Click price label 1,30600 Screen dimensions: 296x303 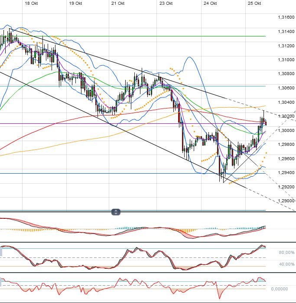pyautogui.click(x=286, y=88)
